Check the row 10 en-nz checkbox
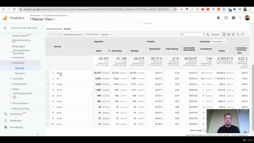The height and width of the screenshot is (143, 254). click(47, 124)
